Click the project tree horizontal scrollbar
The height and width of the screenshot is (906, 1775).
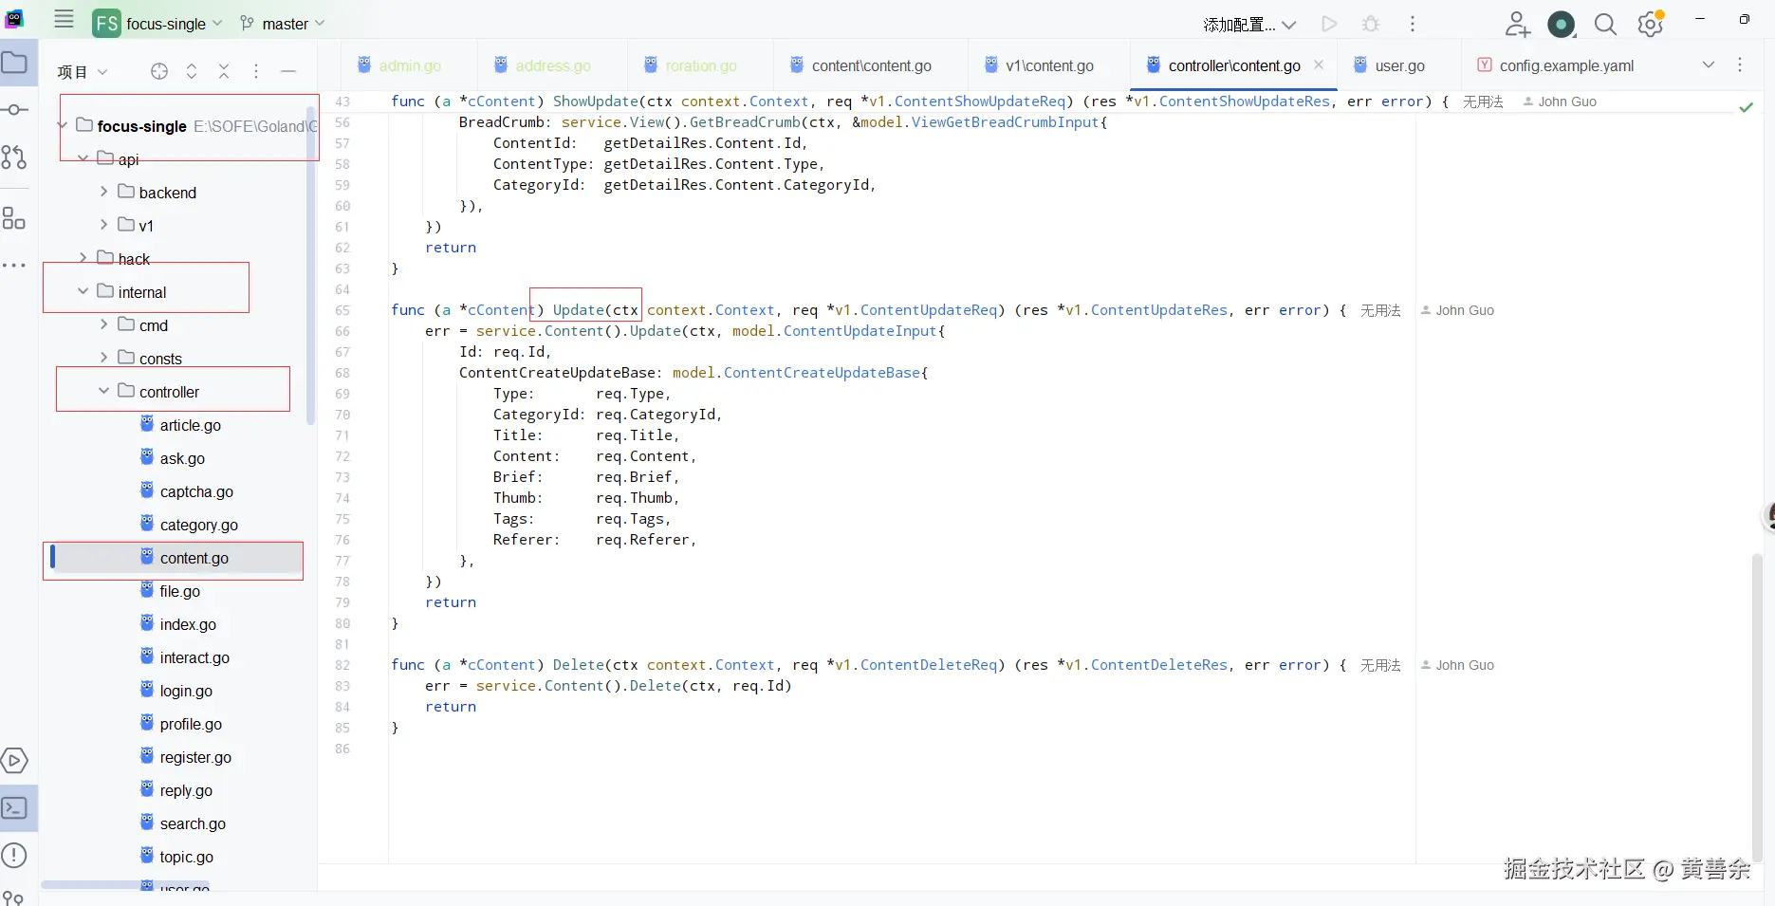coord(125,885)
